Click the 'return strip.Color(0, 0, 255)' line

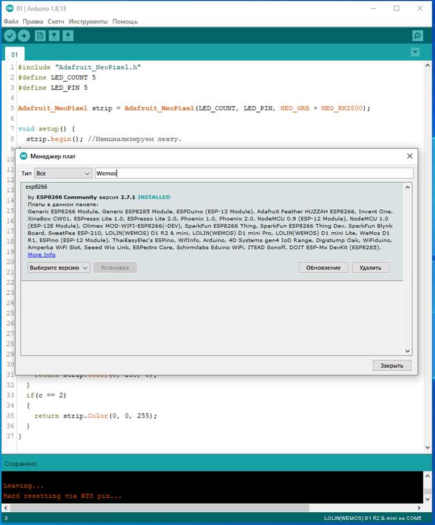point(96,415)
